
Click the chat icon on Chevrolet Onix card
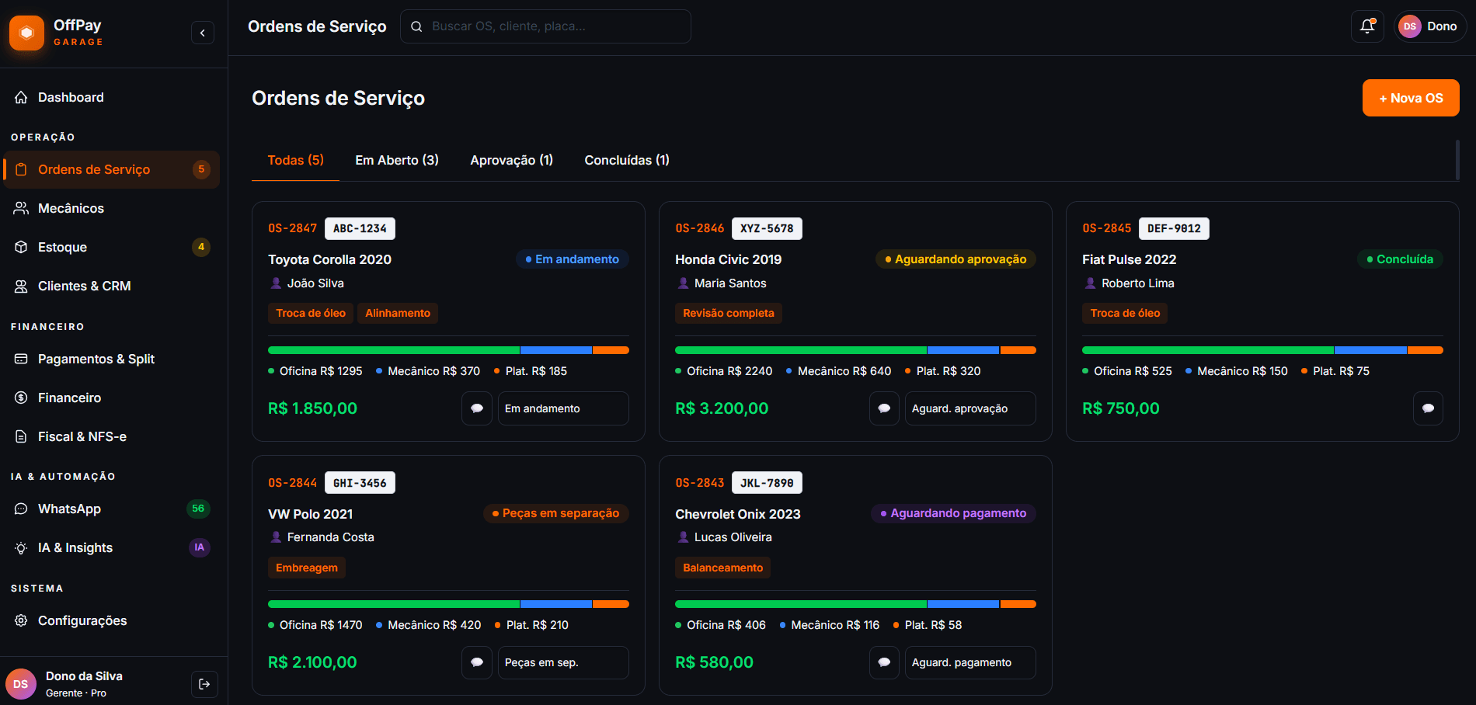pos(884,662)
